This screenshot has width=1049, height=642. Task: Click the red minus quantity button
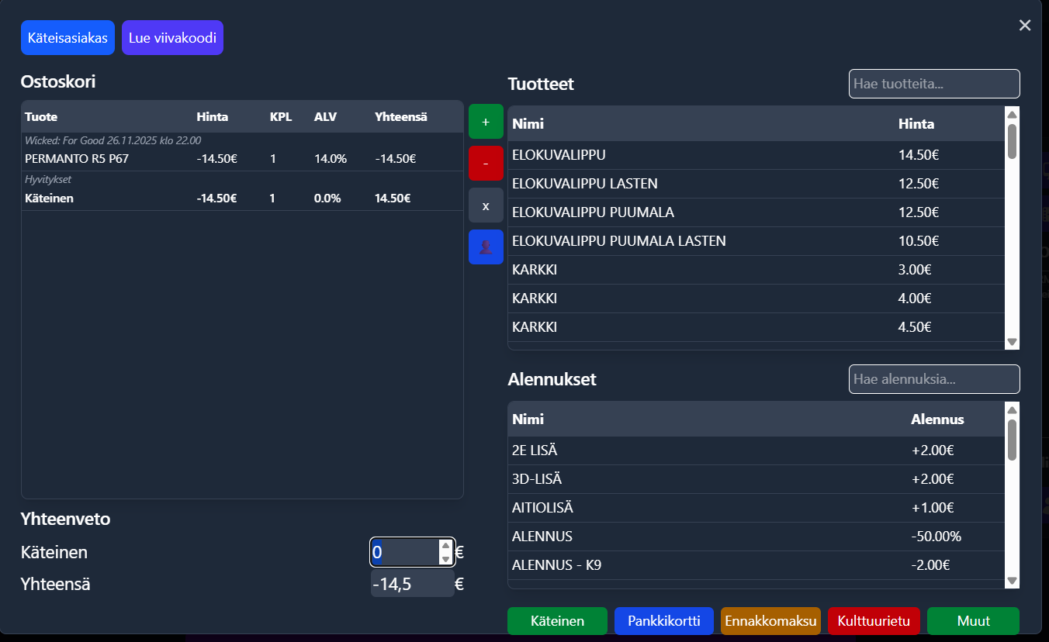486,164
